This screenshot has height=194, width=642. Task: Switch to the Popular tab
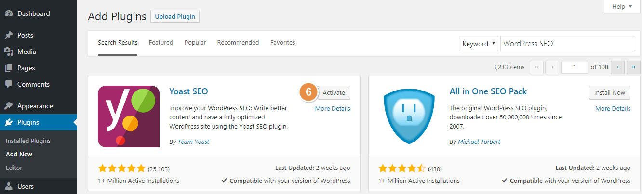click(x=195, y=43)
